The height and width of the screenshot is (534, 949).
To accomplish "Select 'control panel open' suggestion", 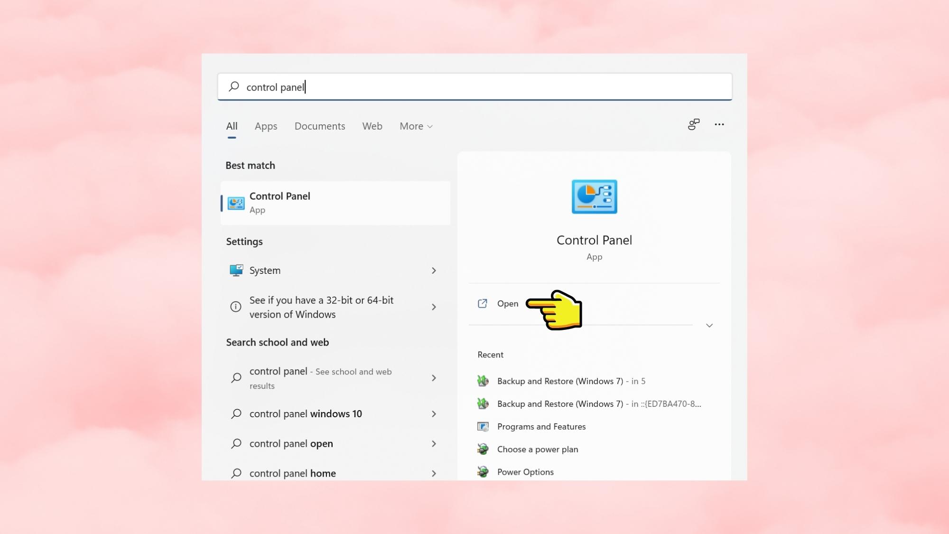I will pyautogui.click(x=335, y=444).
